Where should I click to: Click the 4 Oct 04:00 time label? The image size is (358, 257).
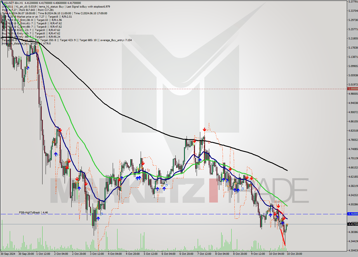pyautogui.click(x=115, y=254)
